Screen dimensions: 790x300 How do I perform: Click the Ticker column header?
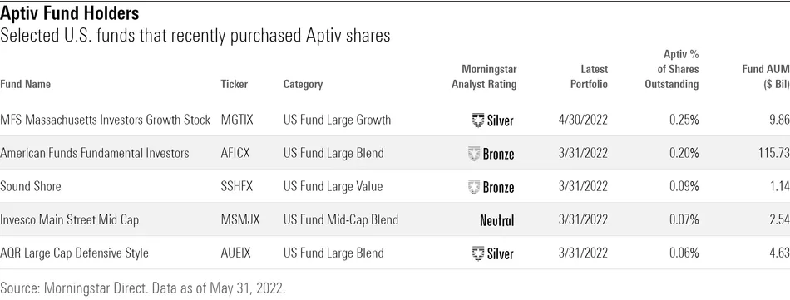coord(235,84)
